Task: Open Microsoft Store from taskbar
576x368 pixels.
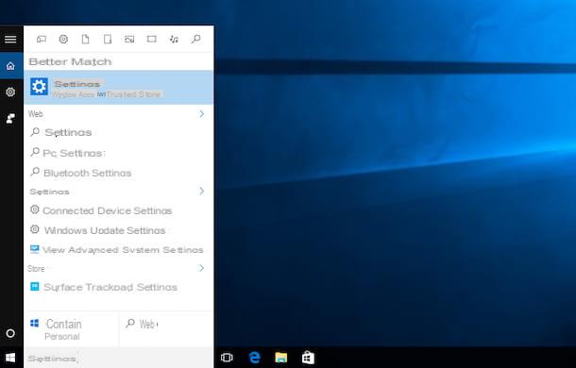Action: tap(308, 358)
